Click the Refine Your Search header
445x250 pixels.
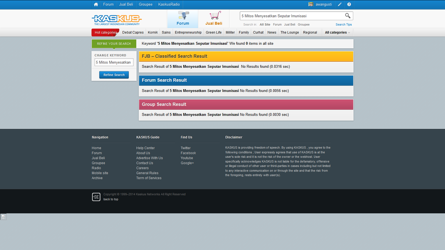coord(114,44)
